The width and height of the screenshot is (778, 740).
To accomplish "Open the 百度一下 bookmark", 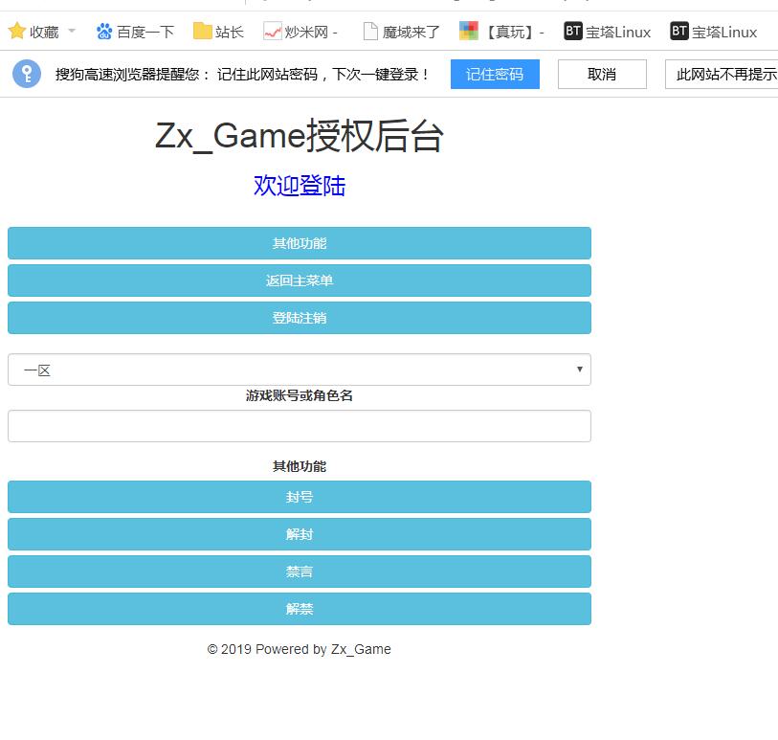I will [x=135, y=32].
